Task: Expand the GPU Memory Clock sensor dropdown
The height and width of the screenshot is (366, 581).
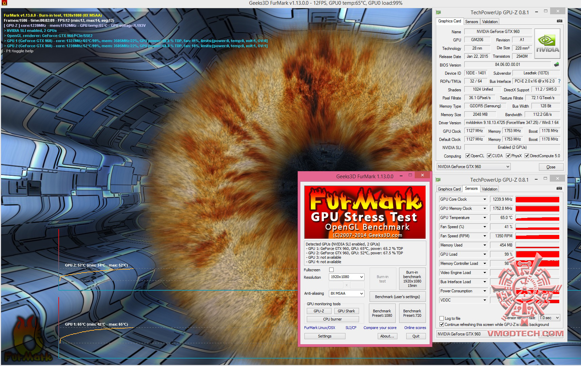Action: click(x=485, y=208)
